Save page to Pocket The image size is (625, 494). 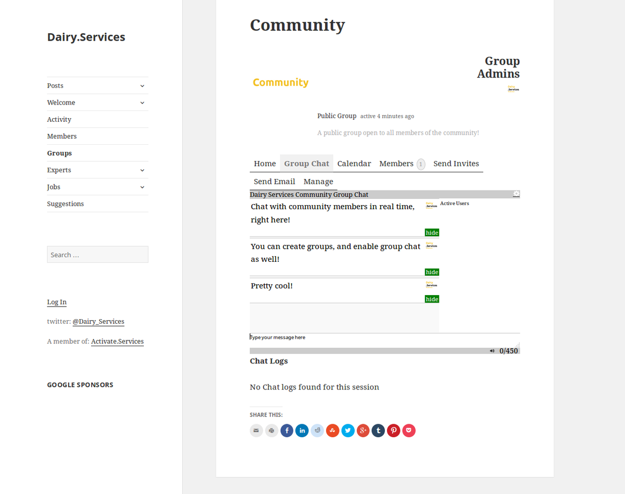pos(409,430)
